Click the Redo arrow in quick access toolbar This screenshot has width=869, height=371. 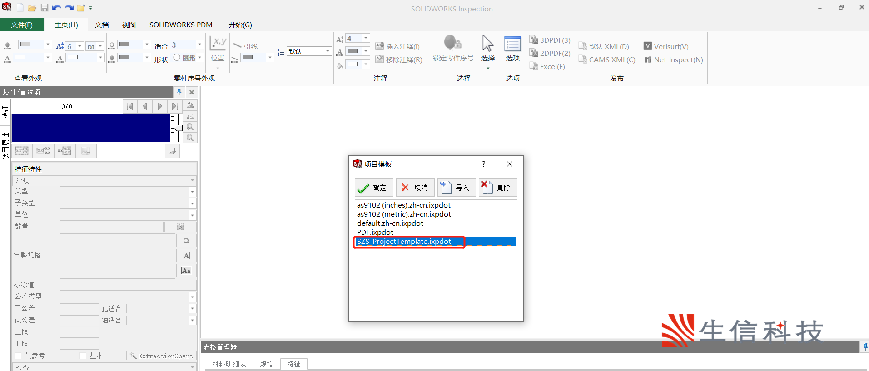coord(69,8)
